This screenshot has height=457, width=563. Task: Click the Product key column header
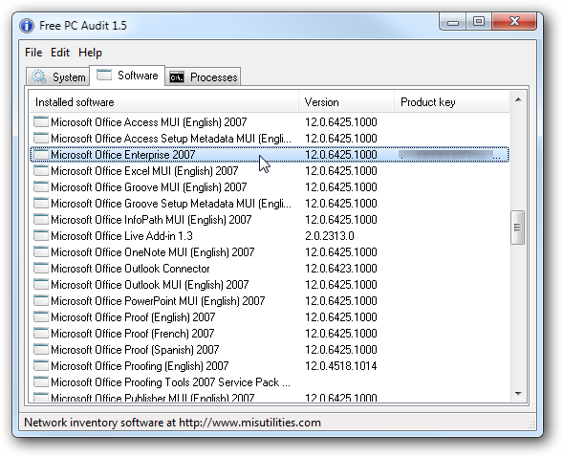452,102
